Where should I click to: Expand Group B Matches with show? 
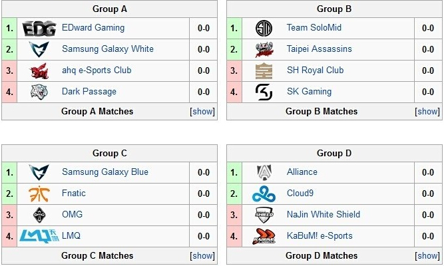tap(427, 112)
